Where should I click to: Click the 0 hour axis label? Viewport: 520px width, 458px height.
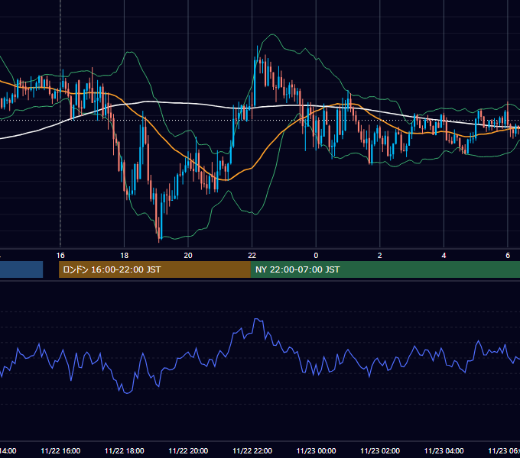pyautogui.click(x=316, y=256)
